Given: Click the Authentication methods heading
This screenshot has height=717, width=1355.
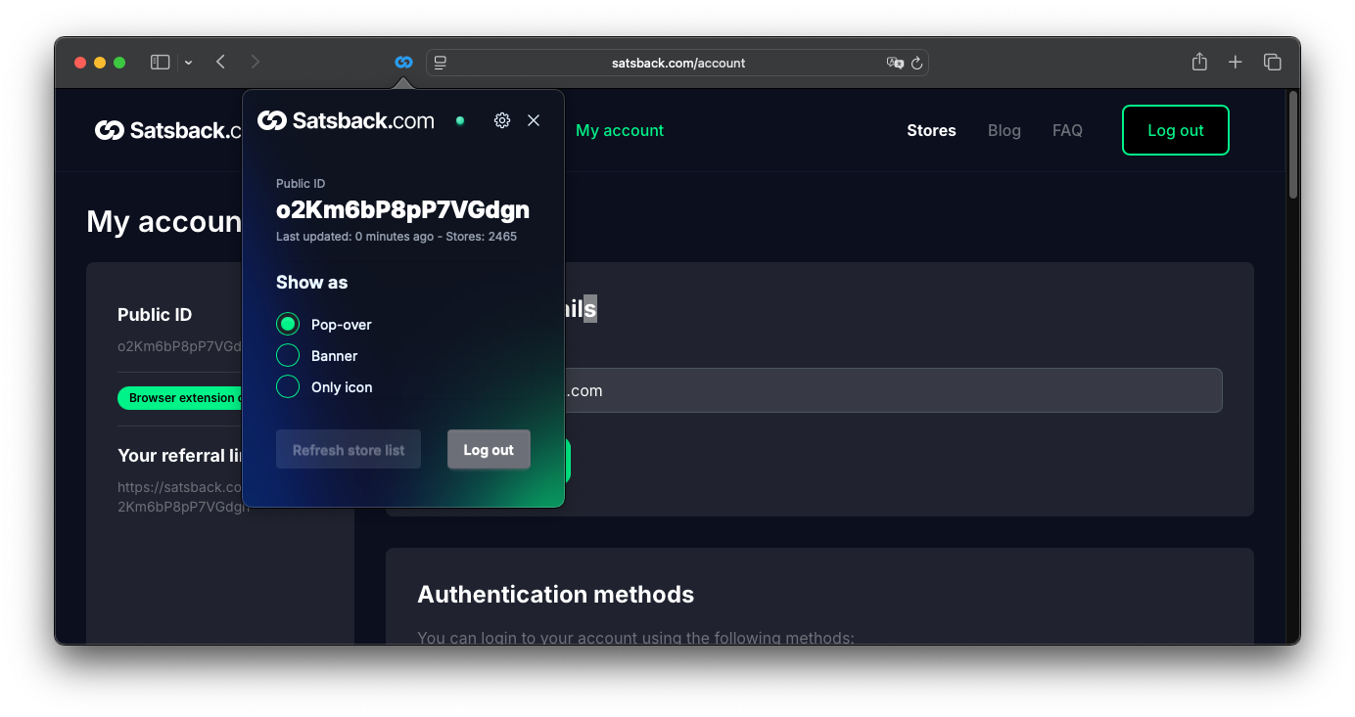Looking at the screenshot, I should 555,594.
